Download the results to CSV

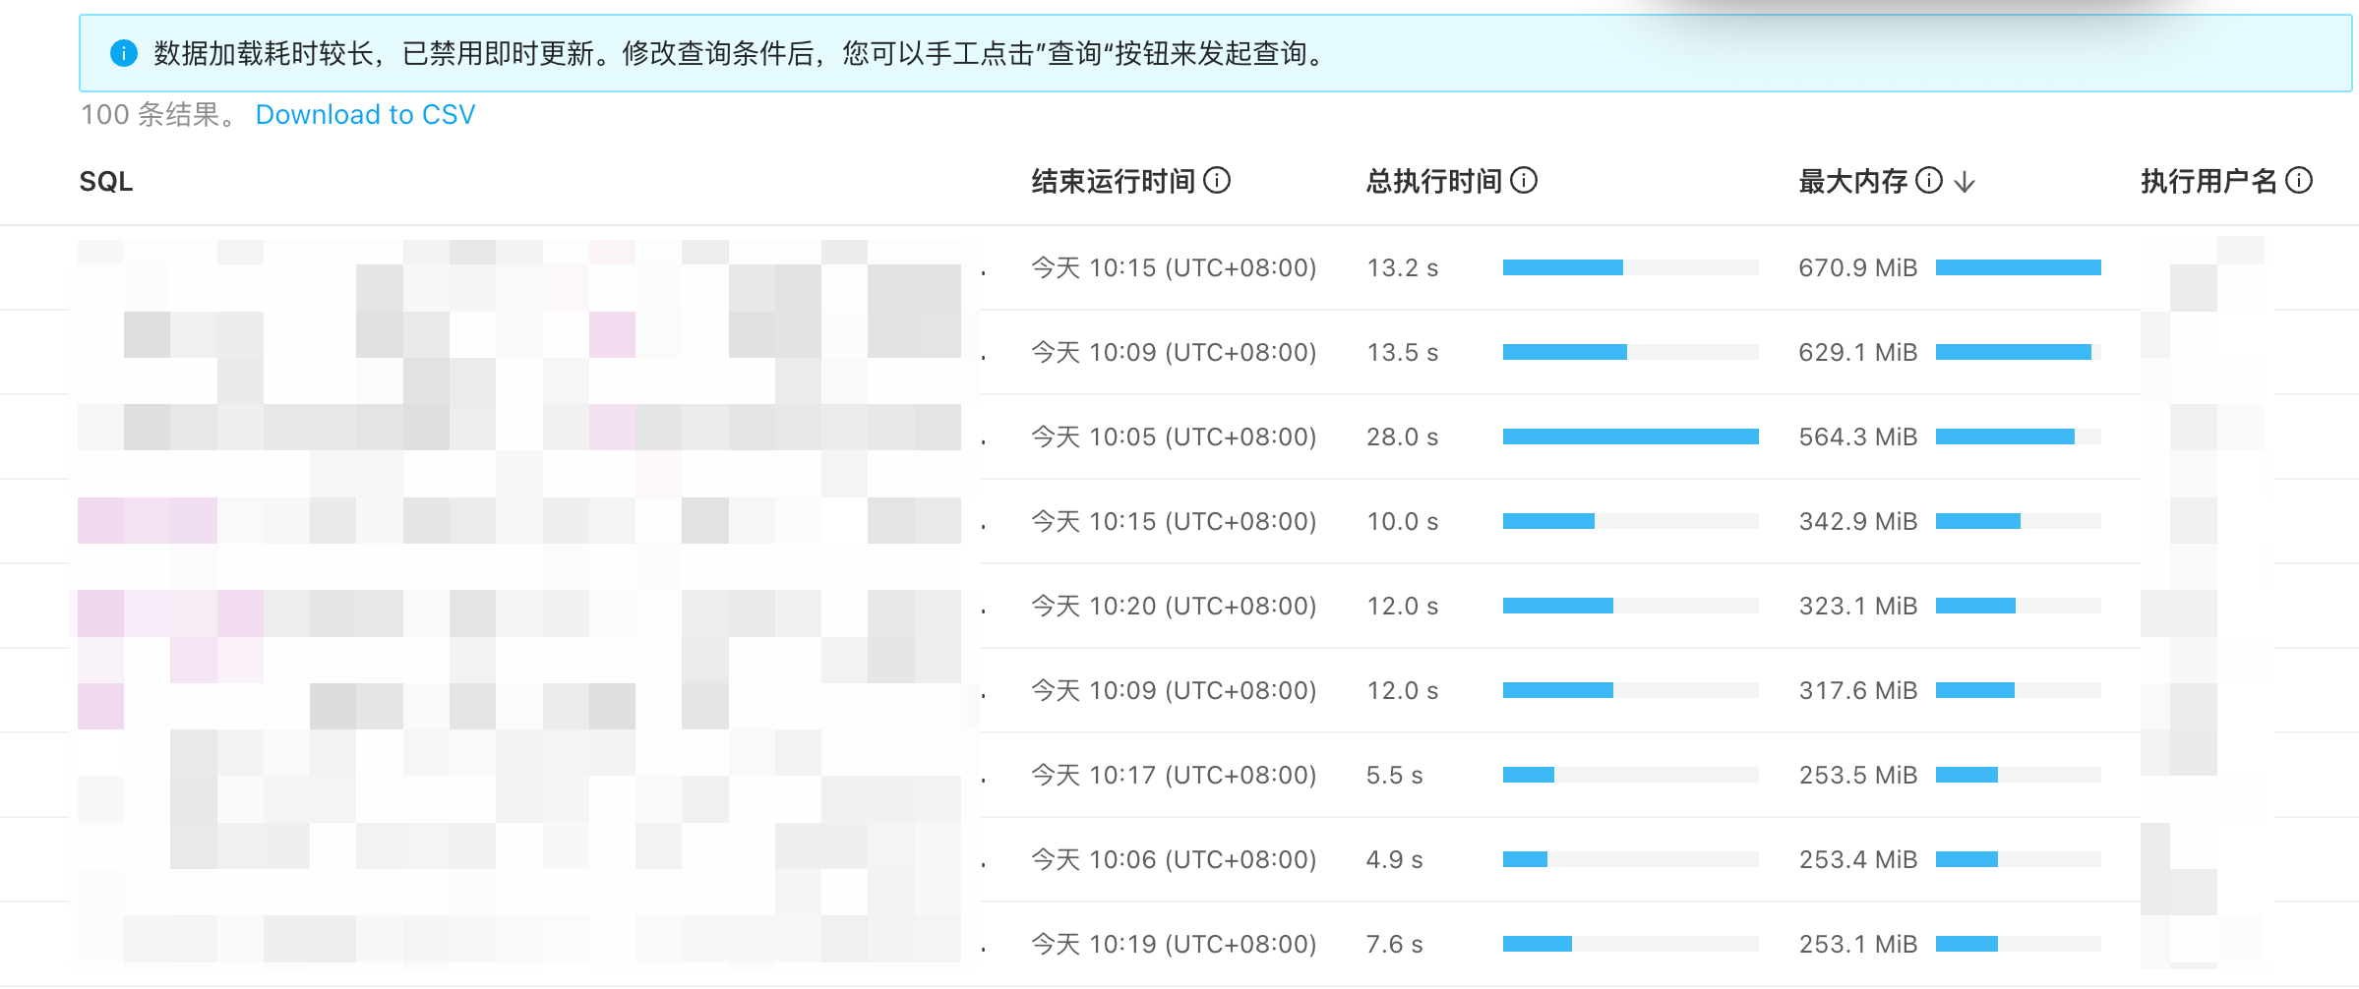tap(365, 115)
